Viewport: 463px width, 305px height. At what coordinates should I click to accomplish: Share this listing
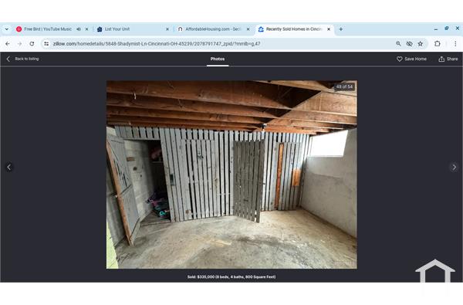(448, 59)
